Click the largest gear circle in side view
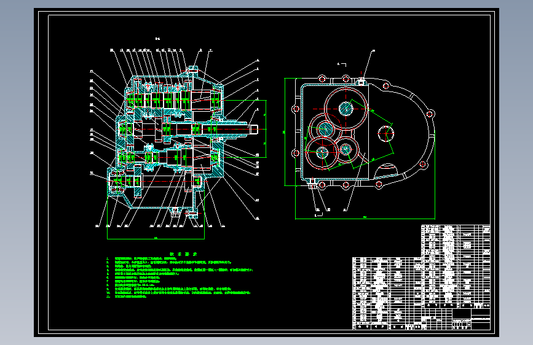This screenshot has width=533, height=345. click(345, 109)
